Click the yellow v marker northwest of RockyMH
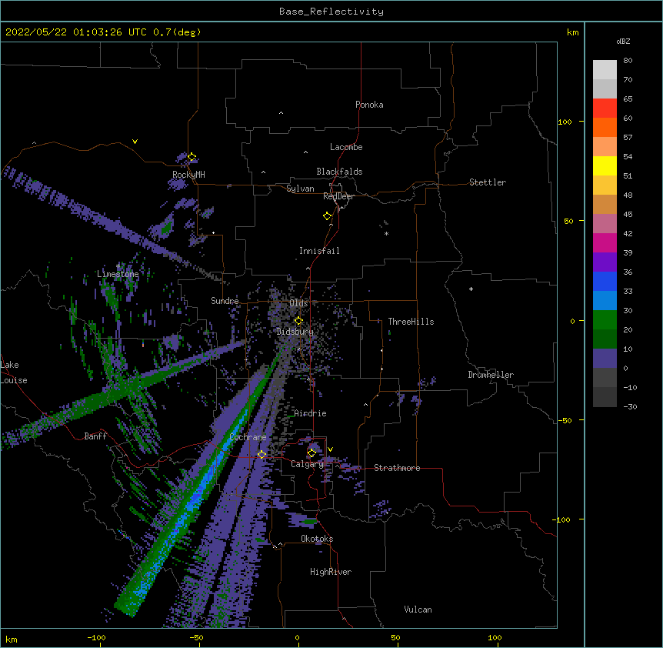This screenshot has height=648, width=663. click(135, 142)
